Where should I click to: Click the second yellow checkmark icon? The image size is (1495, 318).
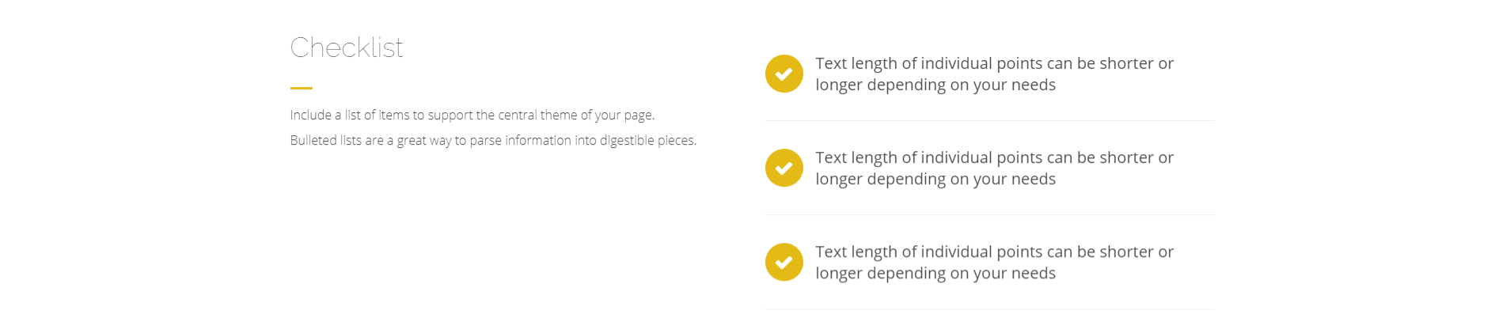pyautogui.click(x=784, y=168)
